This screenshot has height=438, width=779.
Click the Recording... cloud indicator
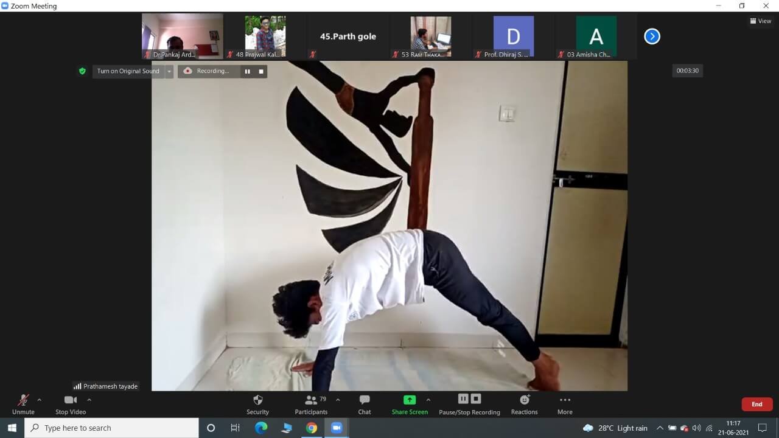coord(208,71)
